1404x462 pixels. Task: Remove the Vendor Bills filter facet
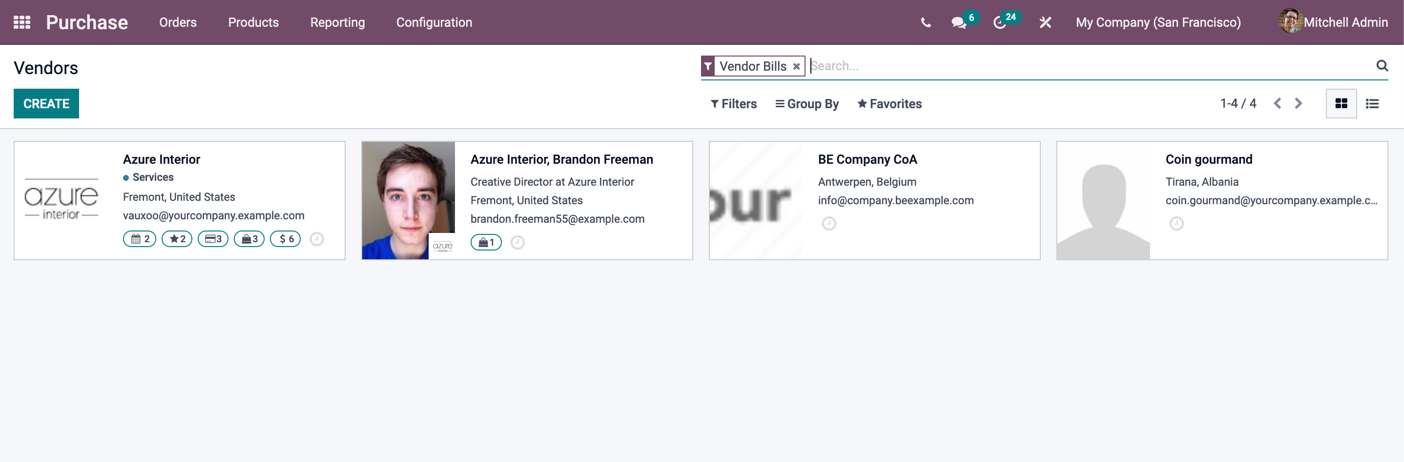tap(796, 66)
